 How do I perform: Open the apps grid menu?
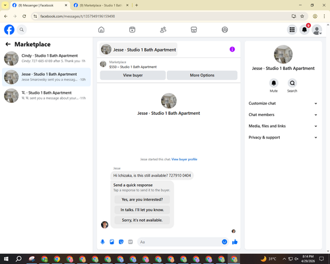292,30
